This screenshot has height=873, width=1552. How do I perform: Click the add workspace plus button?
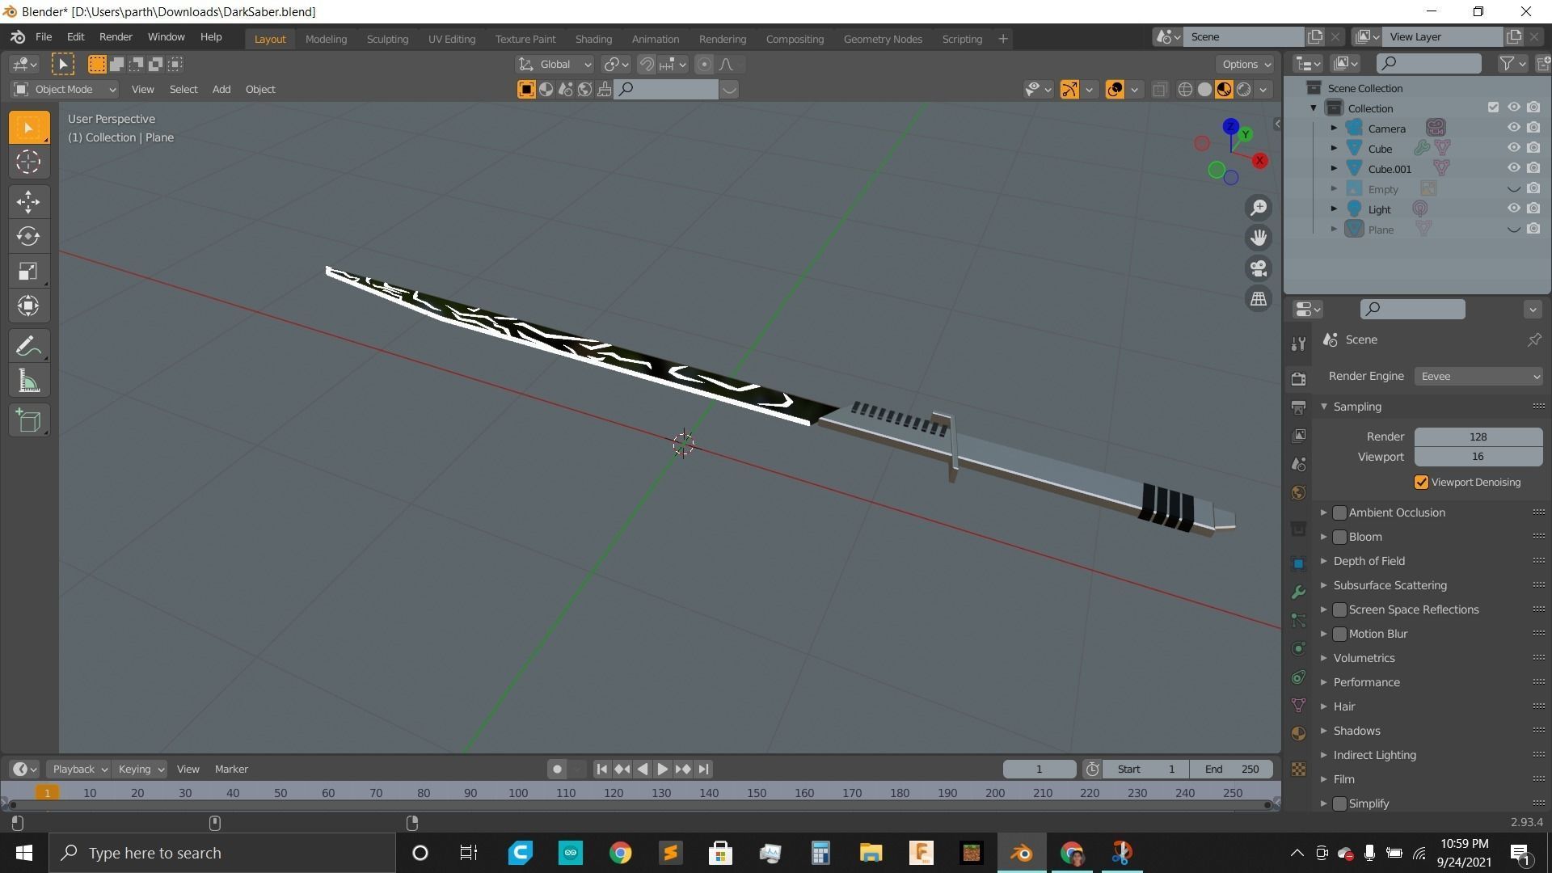[1003, 39]
